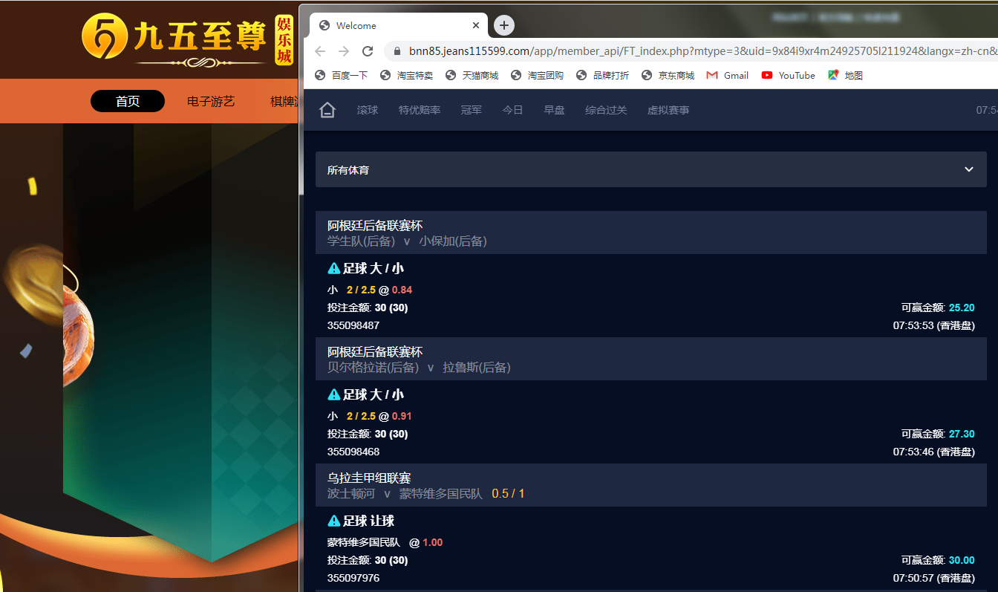998x592 pixels.
Task: Open the 地图 bookmark
Action: [846, 75]
